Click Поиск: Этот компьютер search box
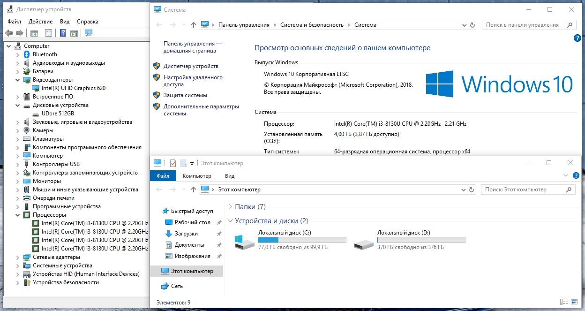Viewport: 585px width, 311px height. [x=528, y=190]
